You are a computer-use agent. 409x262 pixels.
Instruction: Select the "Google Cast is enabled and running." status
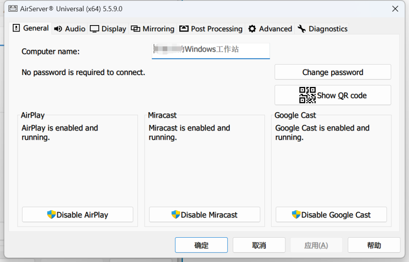(322, 132)
